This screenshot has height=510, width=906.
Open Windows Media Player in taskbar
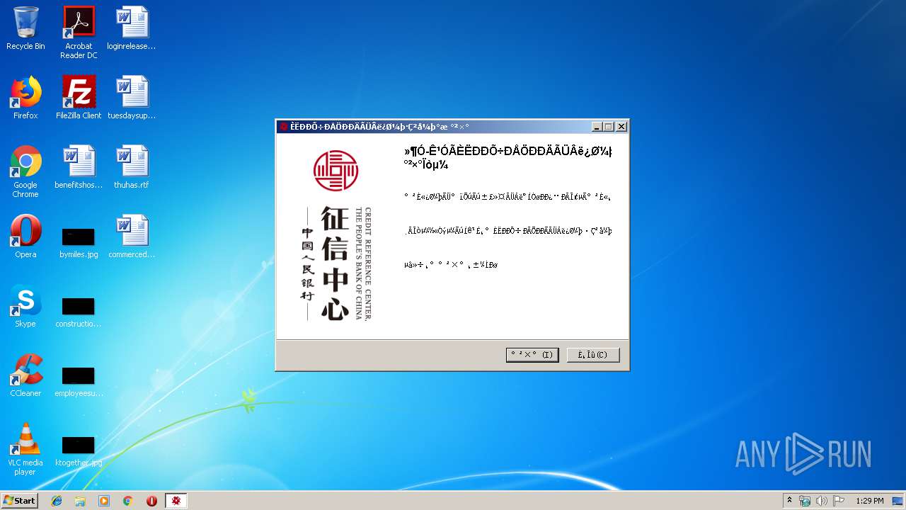pos(104,501)
